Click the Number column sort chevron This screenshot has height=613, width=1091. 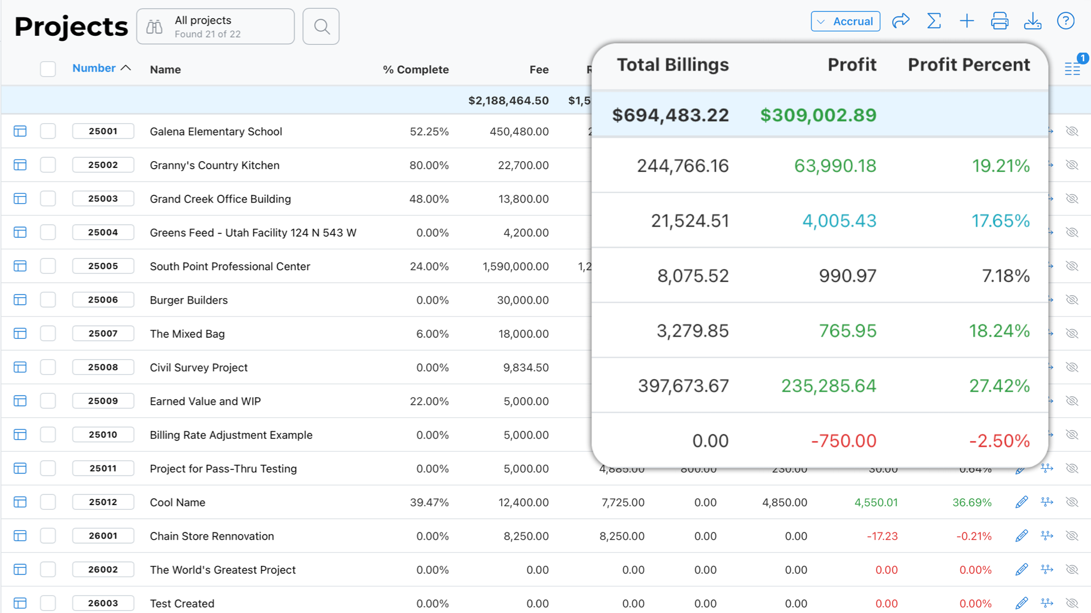[126, 68]
